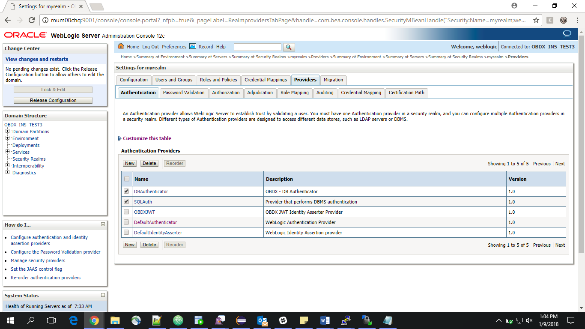Bookmark the page with the star icon
This screenshot has width=585, height=329.
536,20
